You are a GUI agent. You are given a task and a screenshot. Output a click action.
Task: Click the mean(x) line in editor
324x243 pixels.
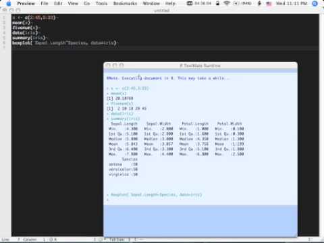point(21,23)
